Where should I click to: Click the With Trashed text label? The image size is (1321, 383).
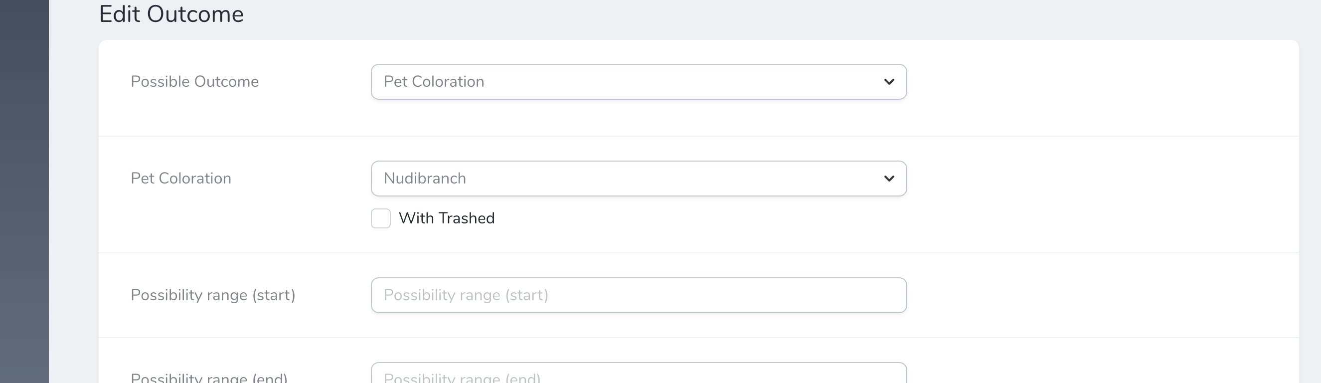447,218
